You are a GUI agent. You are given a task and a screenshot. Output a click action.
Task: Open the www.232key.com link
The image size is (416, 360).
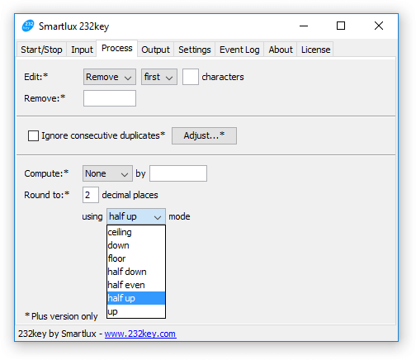(140, 334)
